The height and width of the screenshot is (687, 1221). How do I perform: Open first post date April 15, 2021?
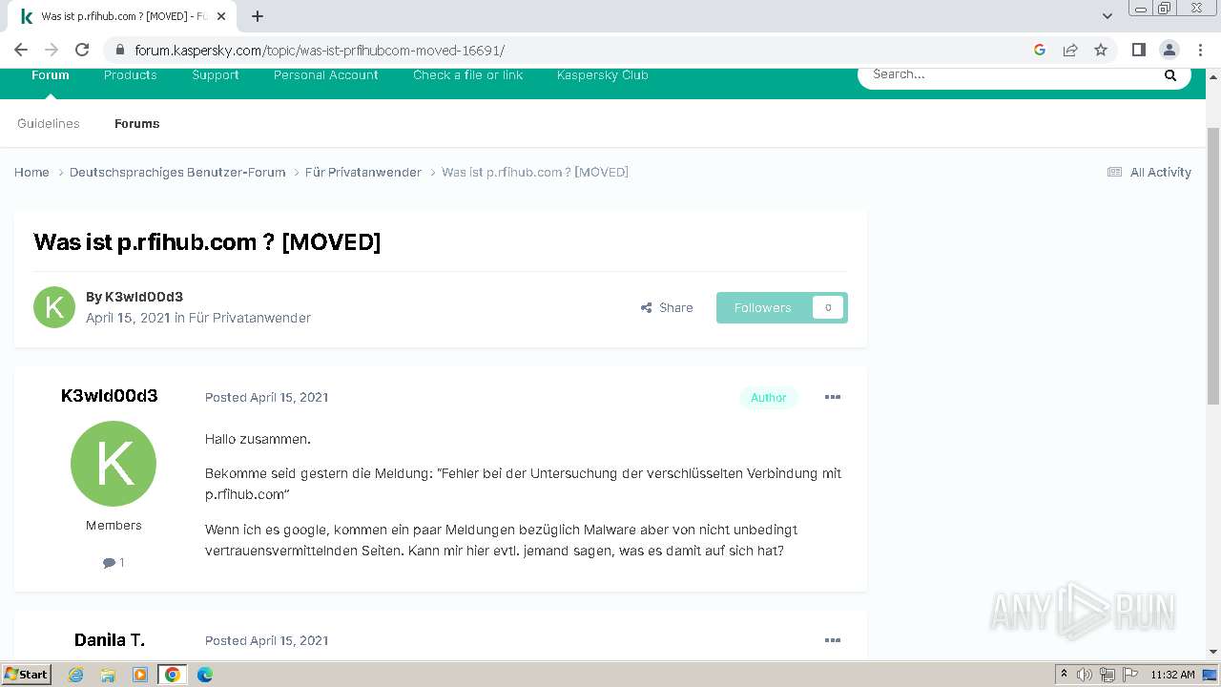pyautogui.click(x=267, y=398)
